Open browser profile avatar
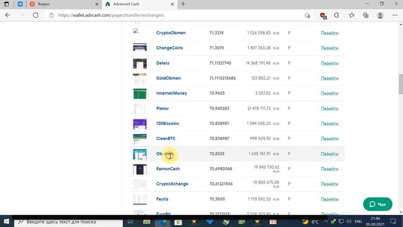Screen dimensions: 403x227 (380, 15)
